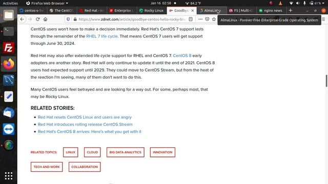Open FileZilla from the dock
Screen dimensions: 328x184
9,48
